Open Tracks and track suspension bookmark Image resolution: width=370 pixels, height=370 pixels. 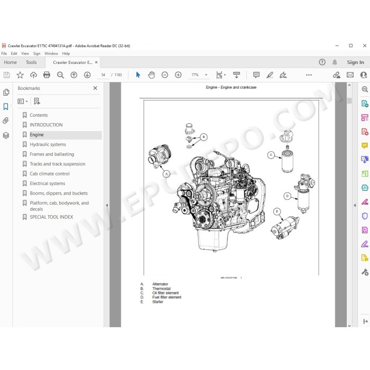click(x=58, y=164)
